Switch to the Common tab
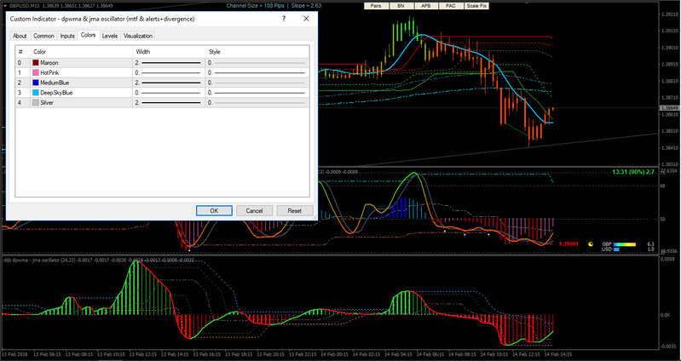Viewport: 681px width, 361px height. click(43, 37)
